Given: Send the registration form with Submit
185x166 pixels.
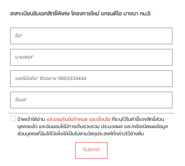Looking at the screenshot, I should (91, 150).
